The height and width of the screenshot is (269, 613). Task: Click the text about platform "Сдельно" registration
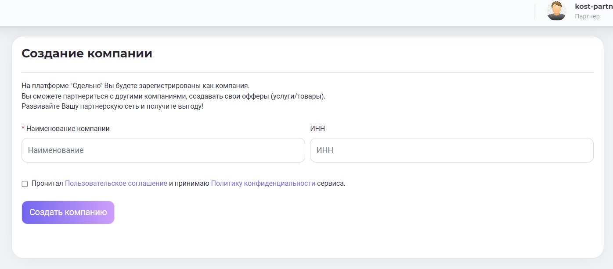[135, 85]
